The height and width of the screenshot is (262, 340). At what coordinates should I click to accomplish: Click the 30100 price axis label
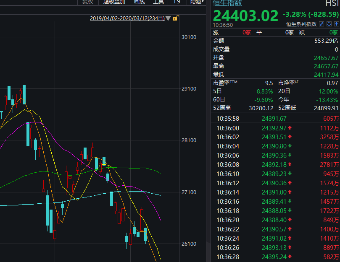click(x=189, y=37)
